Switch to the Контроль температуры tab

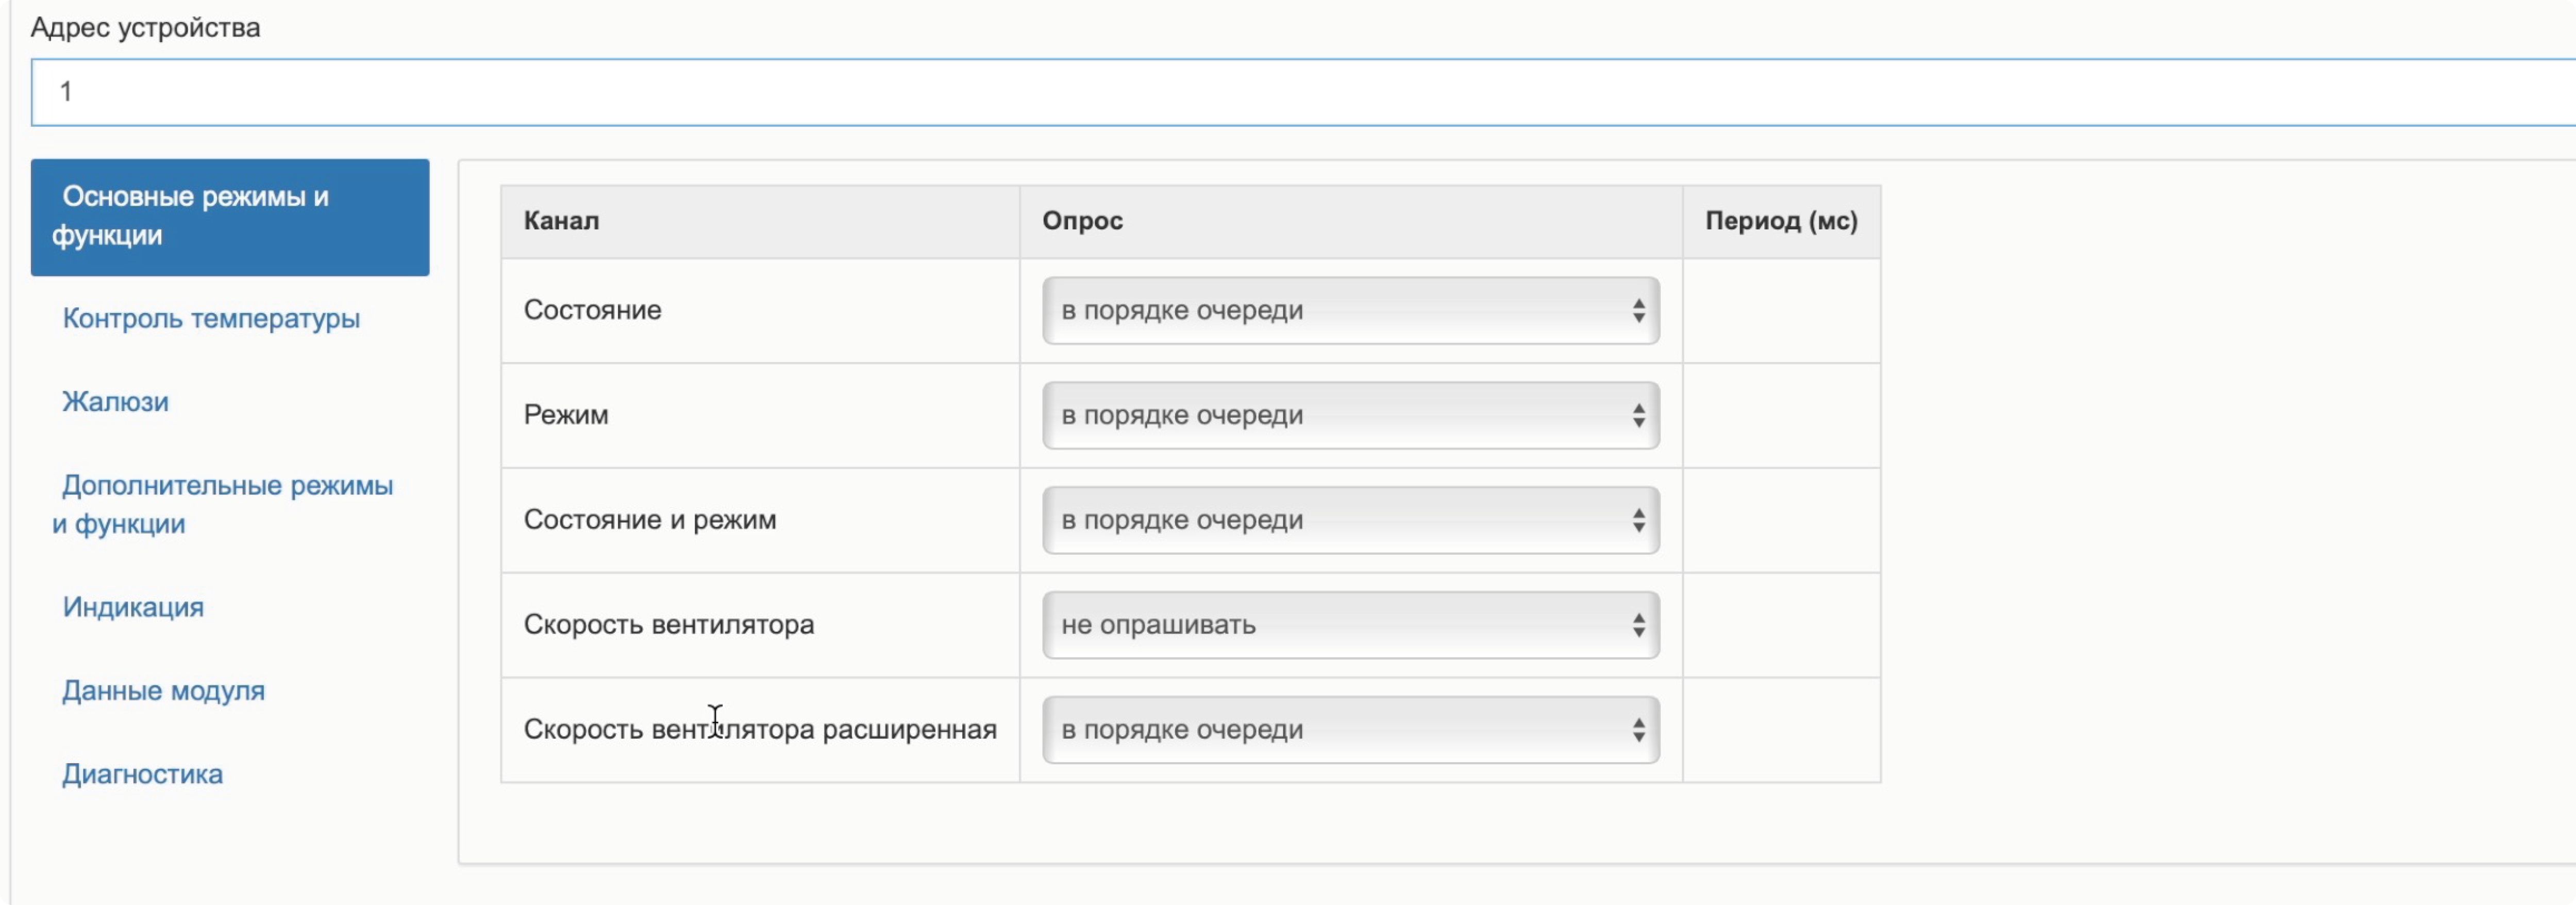(211, 319)
